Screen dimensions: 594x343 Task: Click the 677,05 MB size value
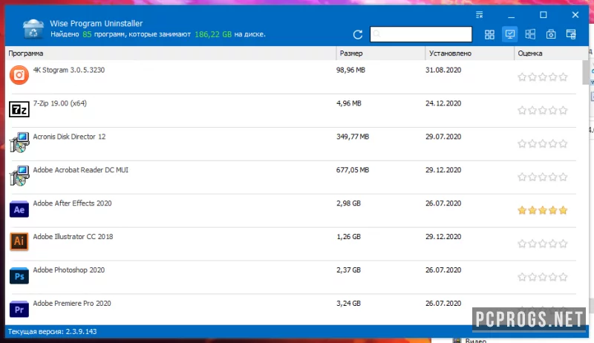coord(352,170)
